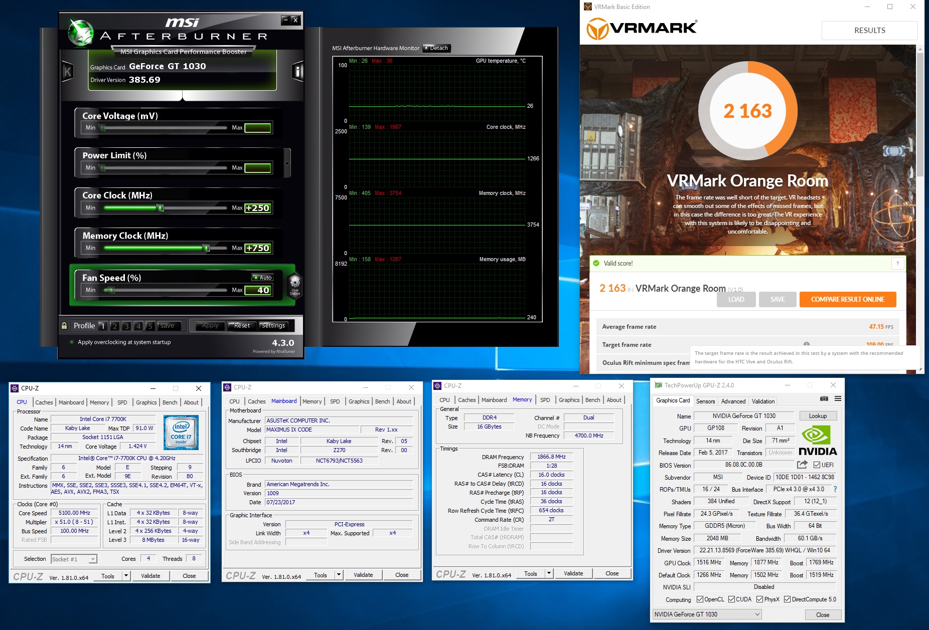Adjust the Fan Speed slider handle
Screen dimensions: 929x630
tap(110, 290)
